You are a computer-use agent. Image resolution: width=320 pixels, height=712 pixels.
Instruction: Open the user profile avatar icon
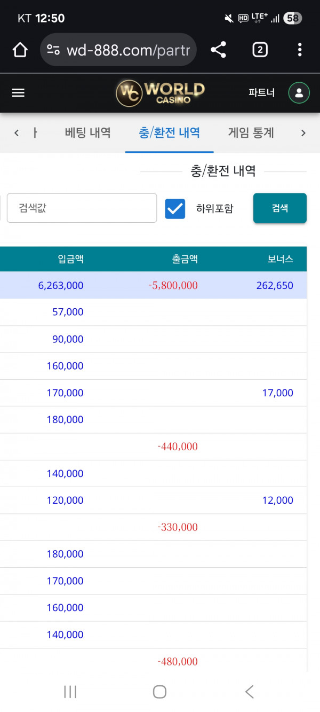click(299, 93)
